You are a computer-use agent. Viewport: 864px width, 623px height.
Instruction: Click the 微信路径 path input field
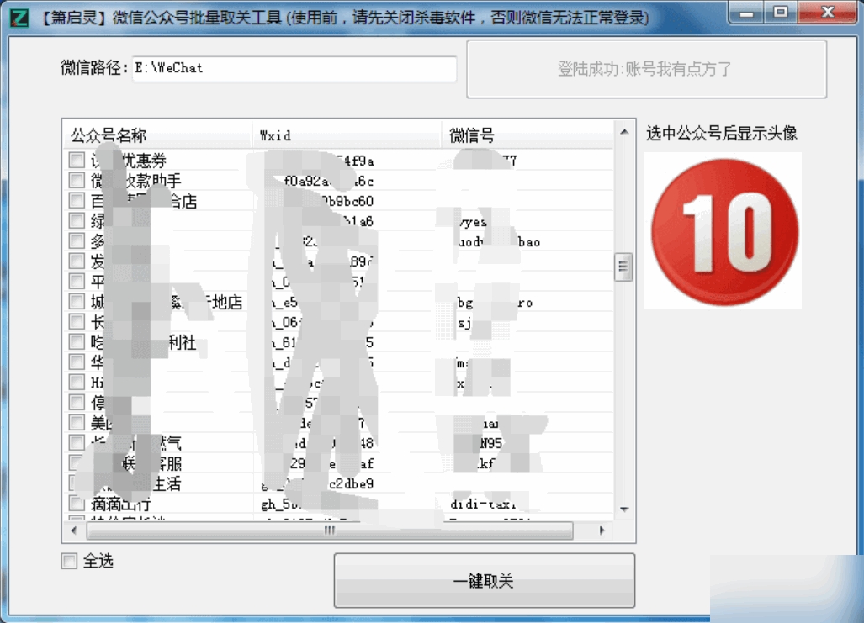(x=294, y=68)
